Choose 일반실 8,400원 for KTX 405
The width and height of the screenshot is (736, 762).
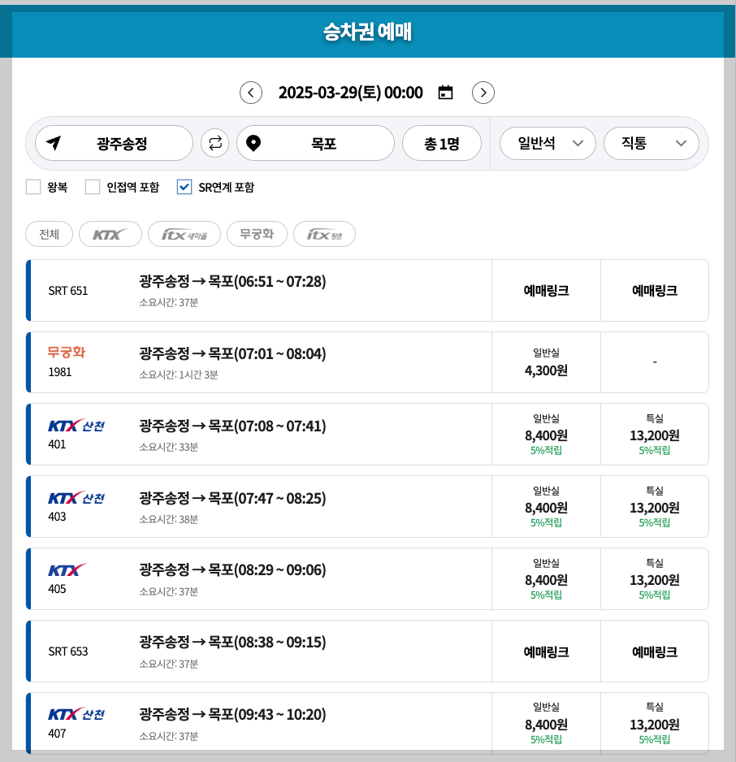pyautogui.click(x=546, y=578)
